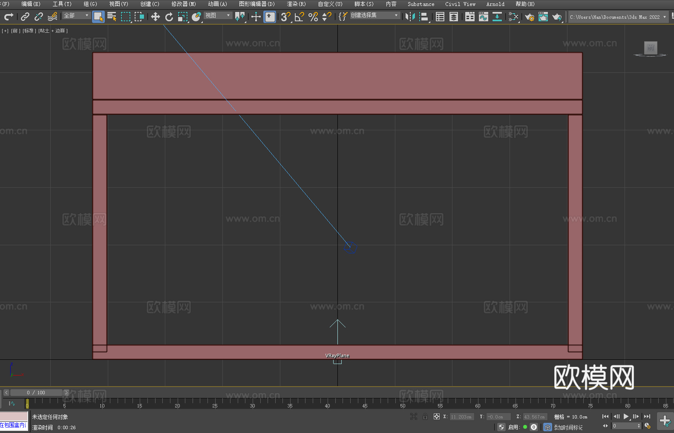Screen dimensions: 674x433
Task: Click the Render Production teapot icon
Action: tap(557, 17)
